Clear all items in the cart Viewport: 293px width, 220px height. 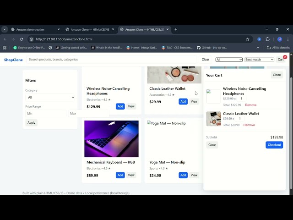tap(212, 145)
